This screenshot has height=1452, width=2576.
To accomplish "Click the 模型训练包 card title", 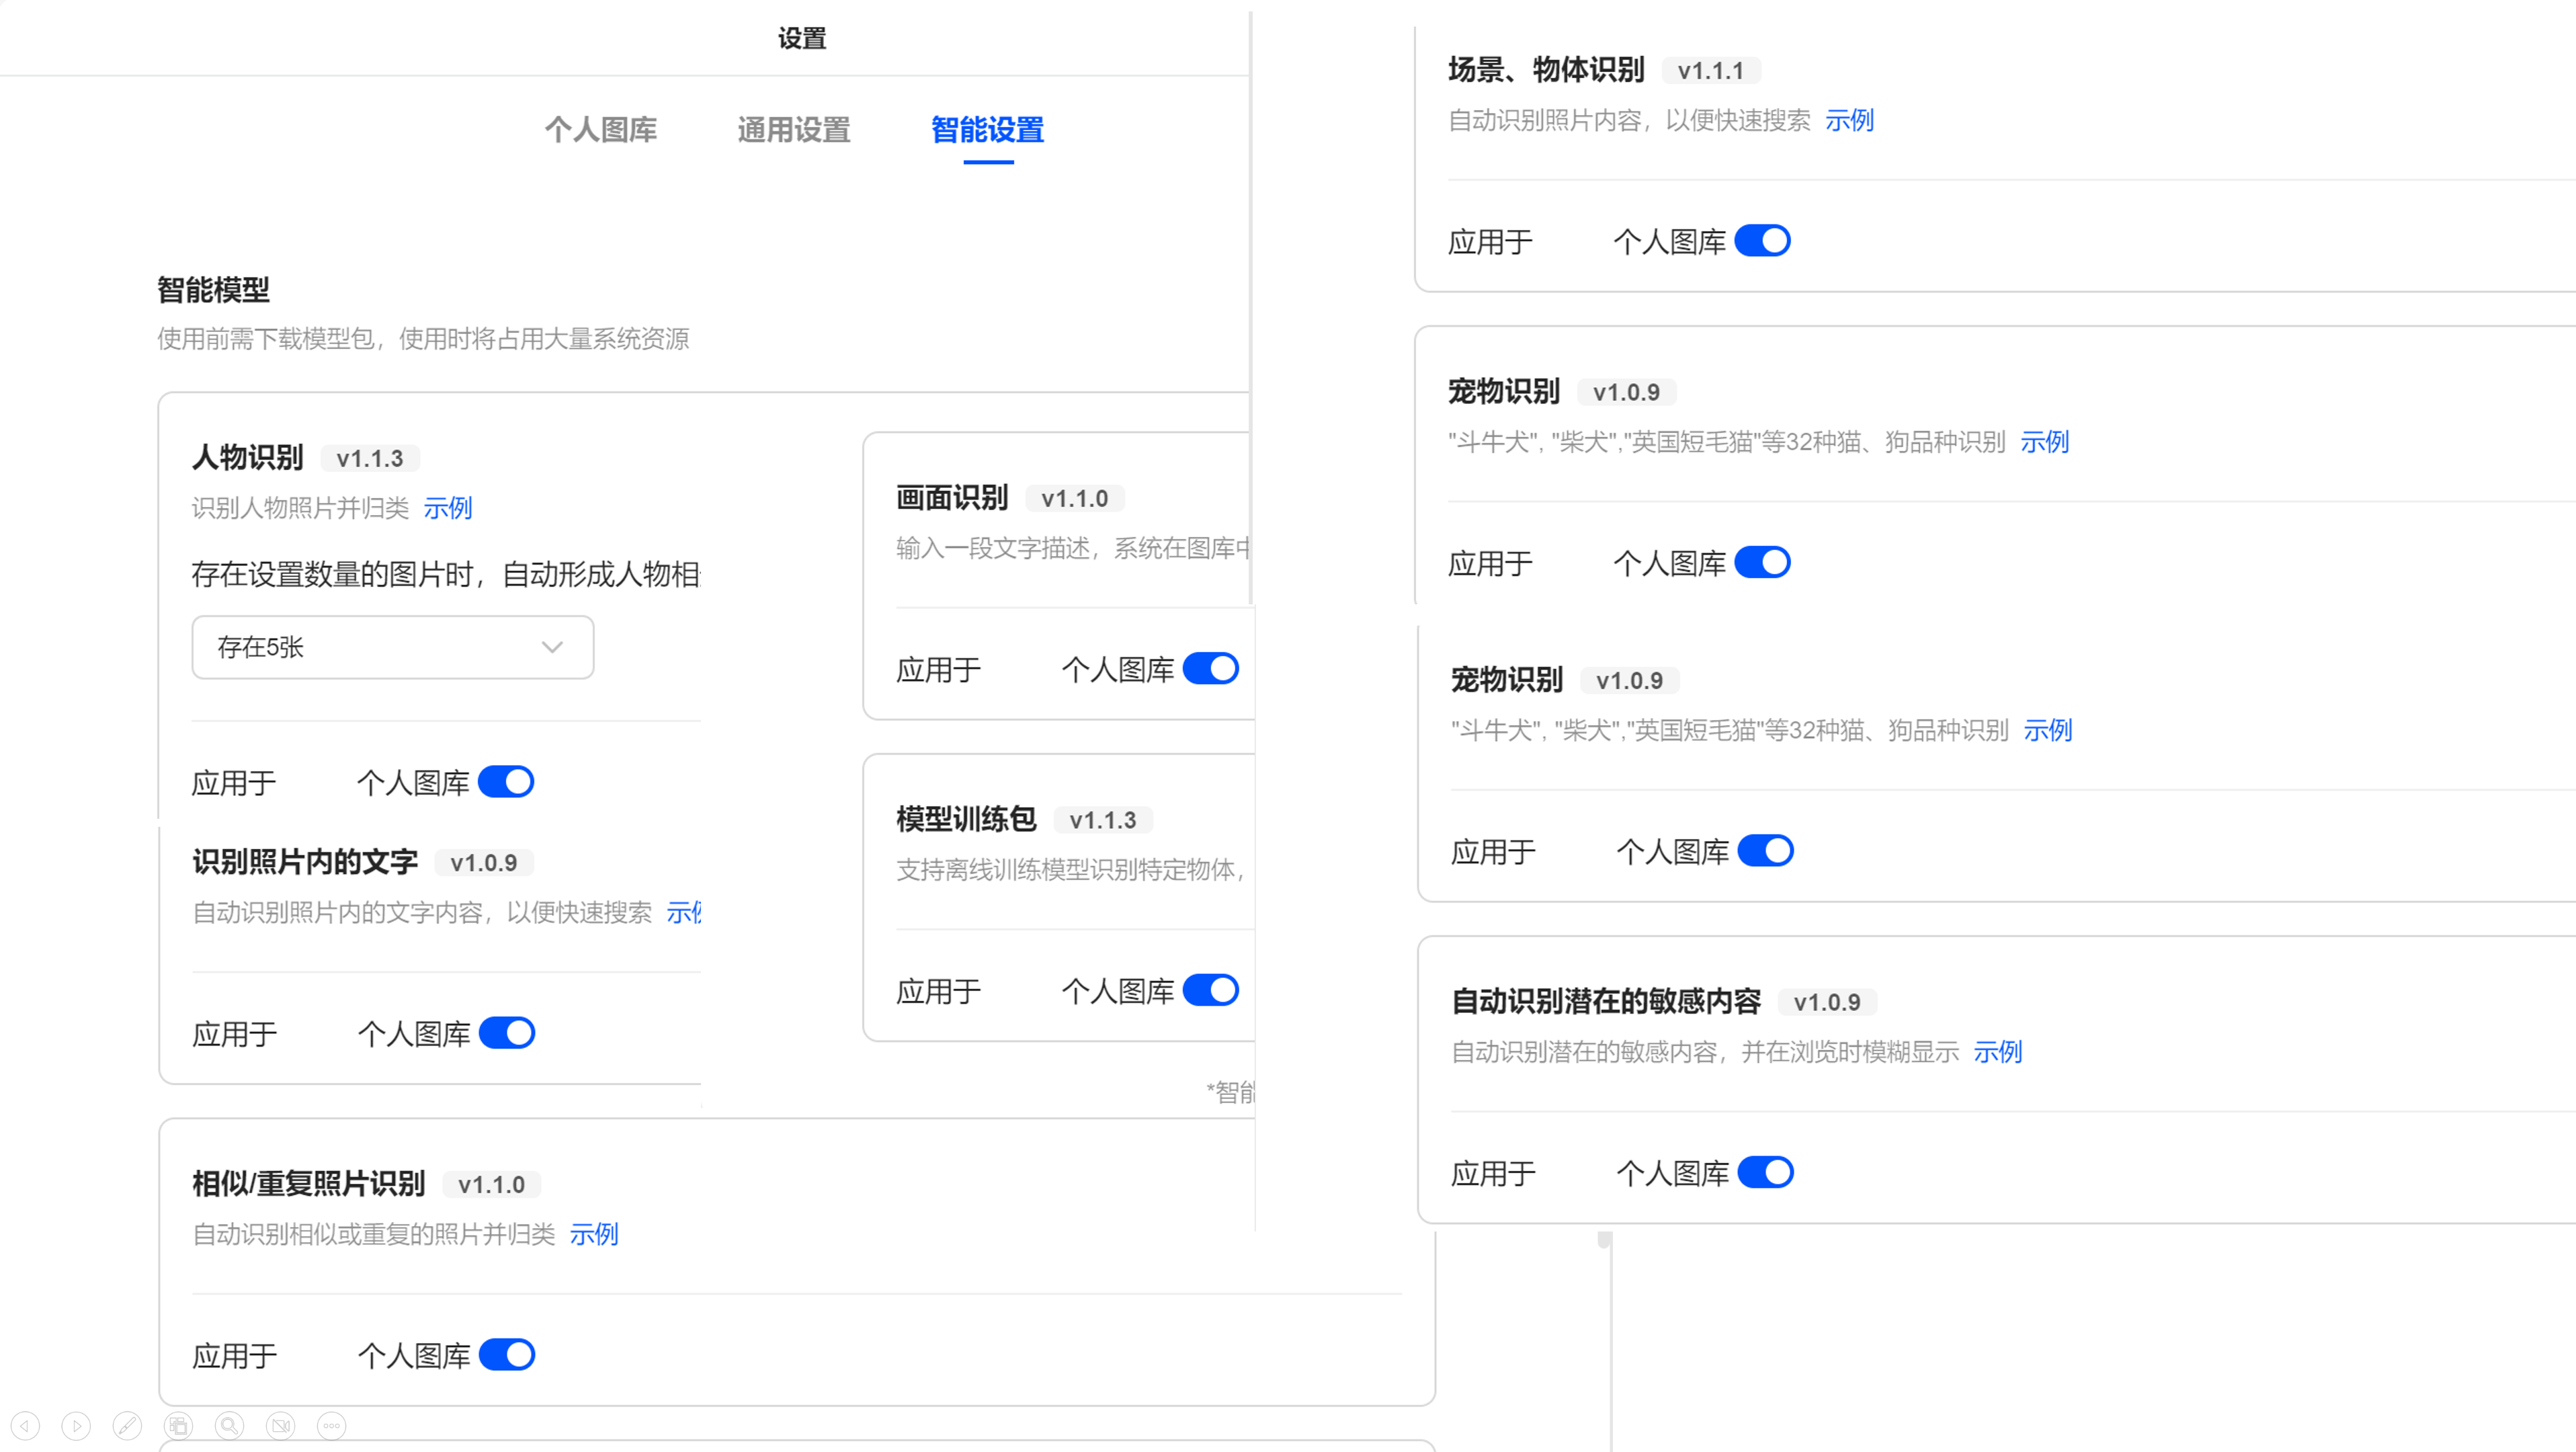I will 966,819.
